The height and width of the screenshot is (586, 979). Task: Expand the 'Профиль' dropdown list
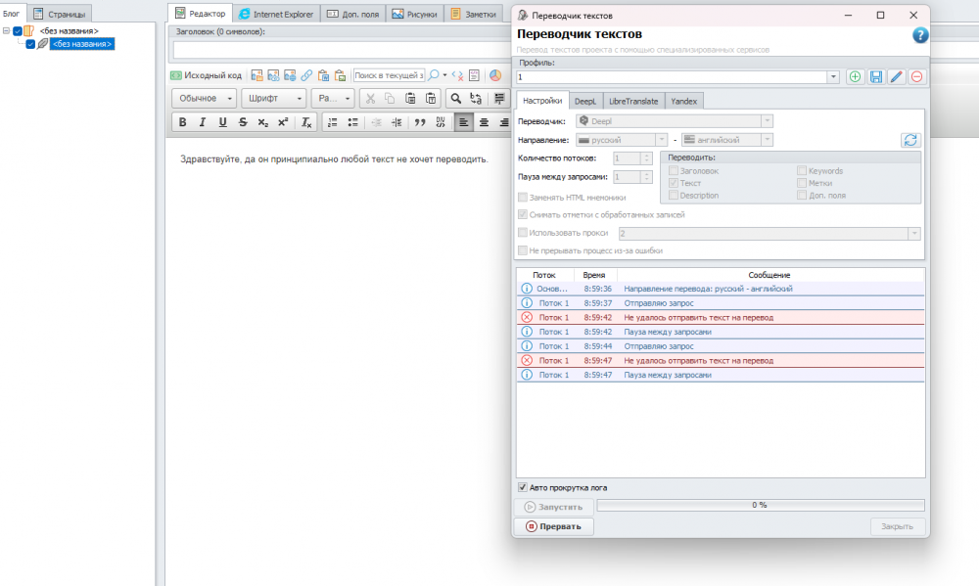pos(833,76)
